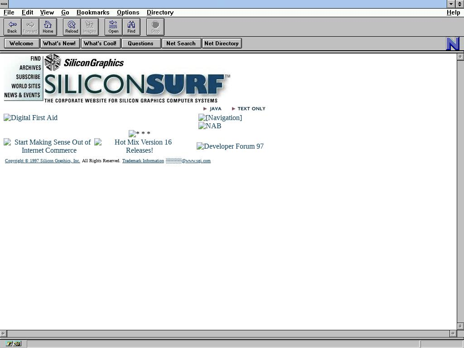Switch to the TEXT ONLY version

[251, 109]
